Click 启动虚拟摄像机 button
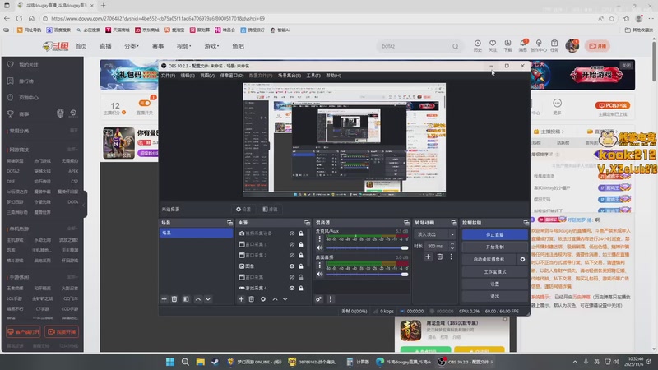Image resolution: width=658 pixels, height=370 pixels. pyautogui.click(x=489, y=259)
